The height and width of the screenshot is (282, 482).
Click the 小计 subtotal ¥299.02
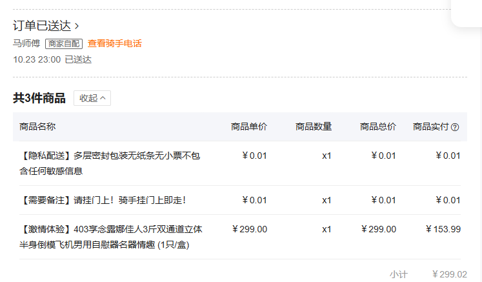pos(449,274)
